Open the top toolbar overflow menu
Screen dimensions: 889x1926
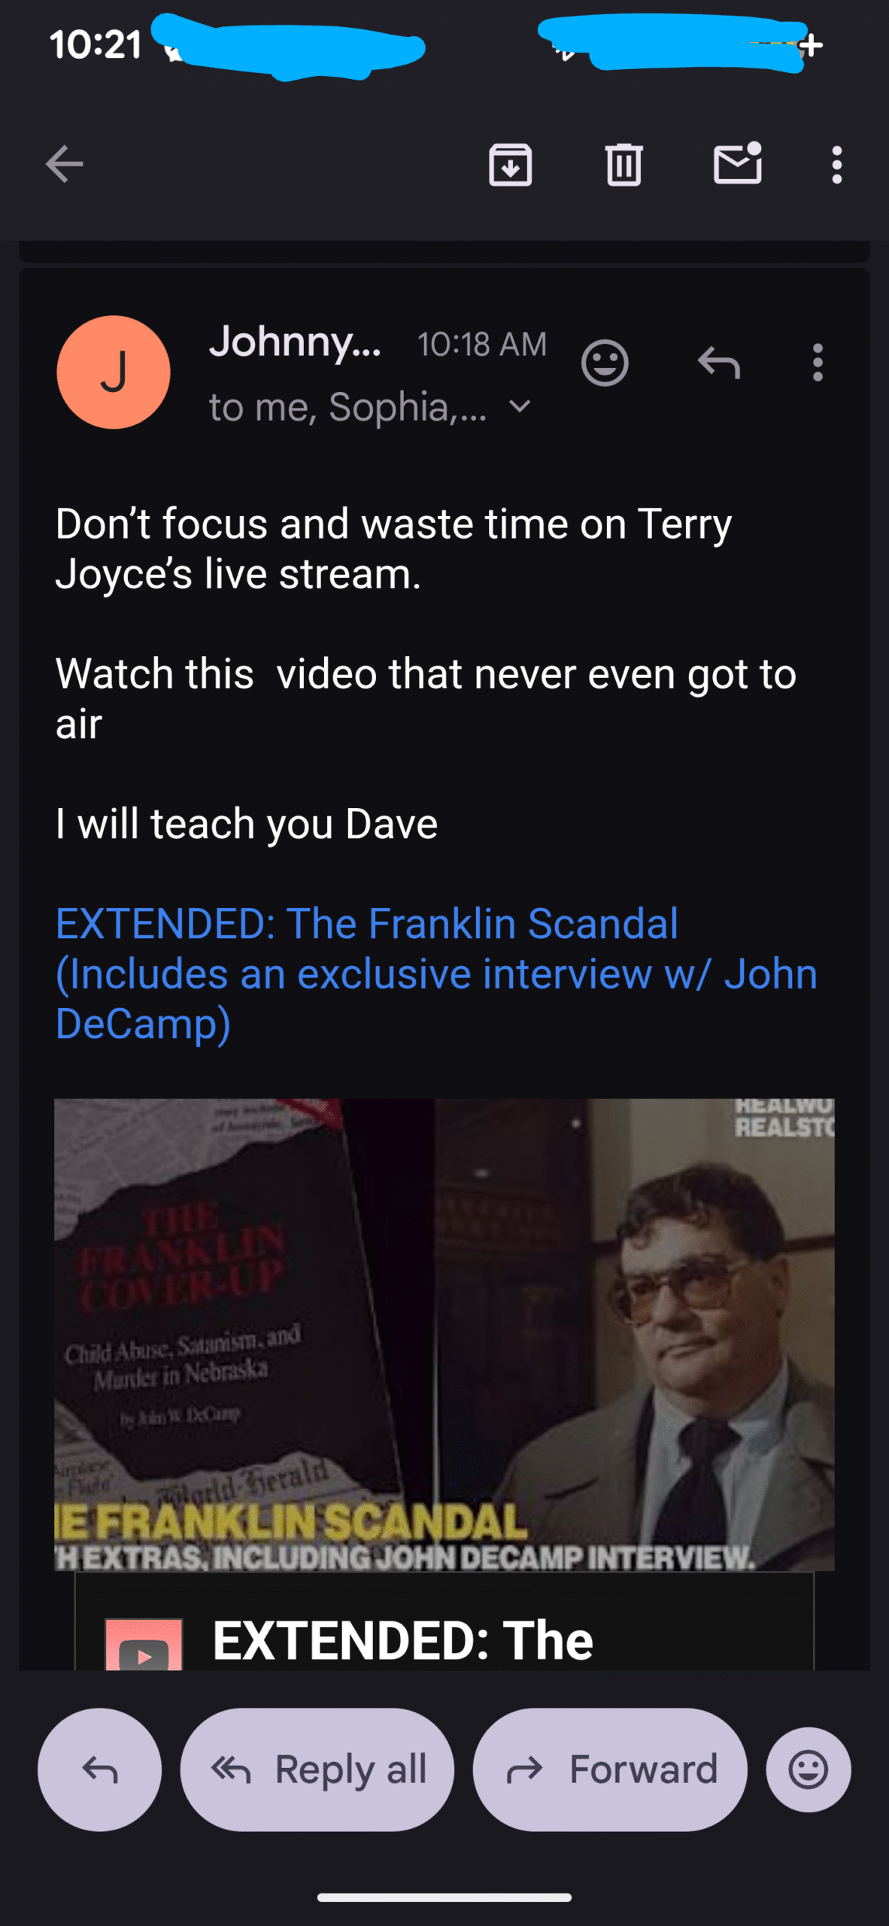click(x=836, y=165)
